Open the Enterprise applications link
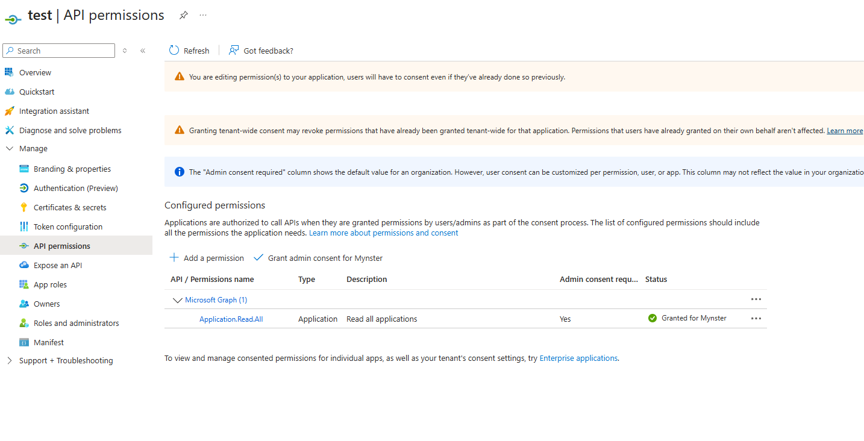The height and width of the screenshot is (441, 864). [x=578, y=357]
